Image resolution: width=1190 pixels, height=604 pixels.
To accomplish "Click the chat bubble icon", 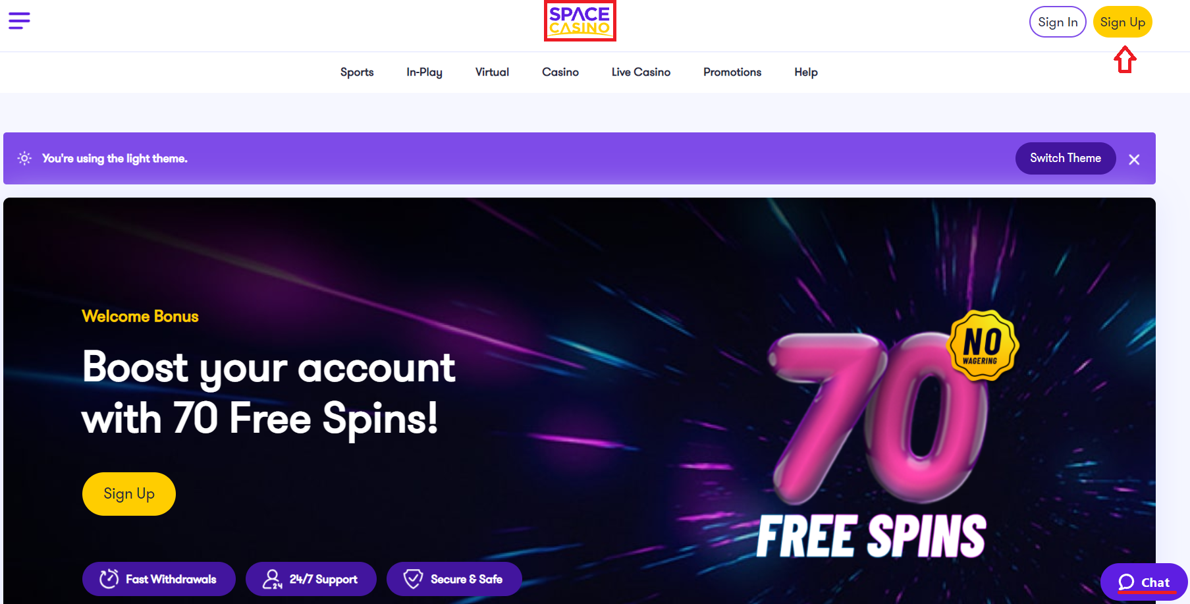I will [x=1126, y=582].
